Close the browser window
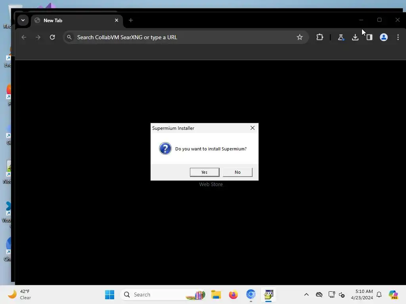The width and height of the screenshot is (406, 304). [397, 20]
